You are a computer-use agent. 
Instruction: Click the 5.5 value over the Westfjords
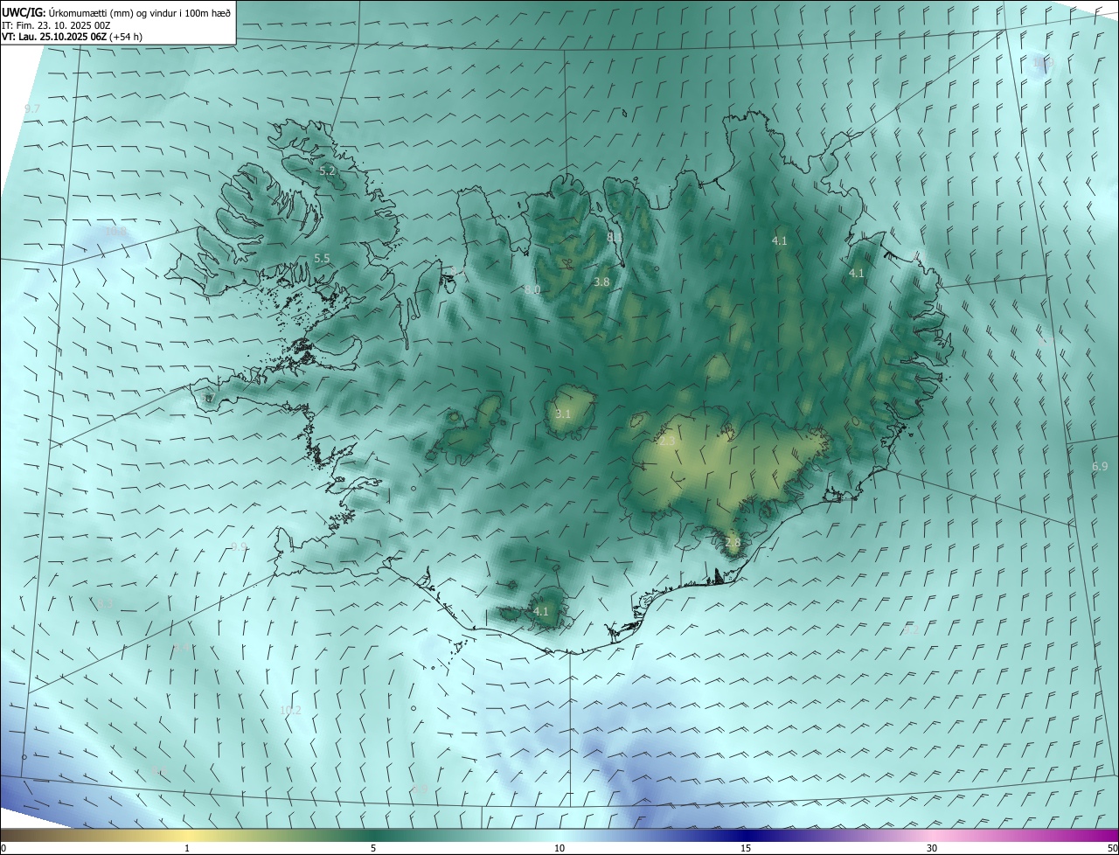click(x=322, y=258)
